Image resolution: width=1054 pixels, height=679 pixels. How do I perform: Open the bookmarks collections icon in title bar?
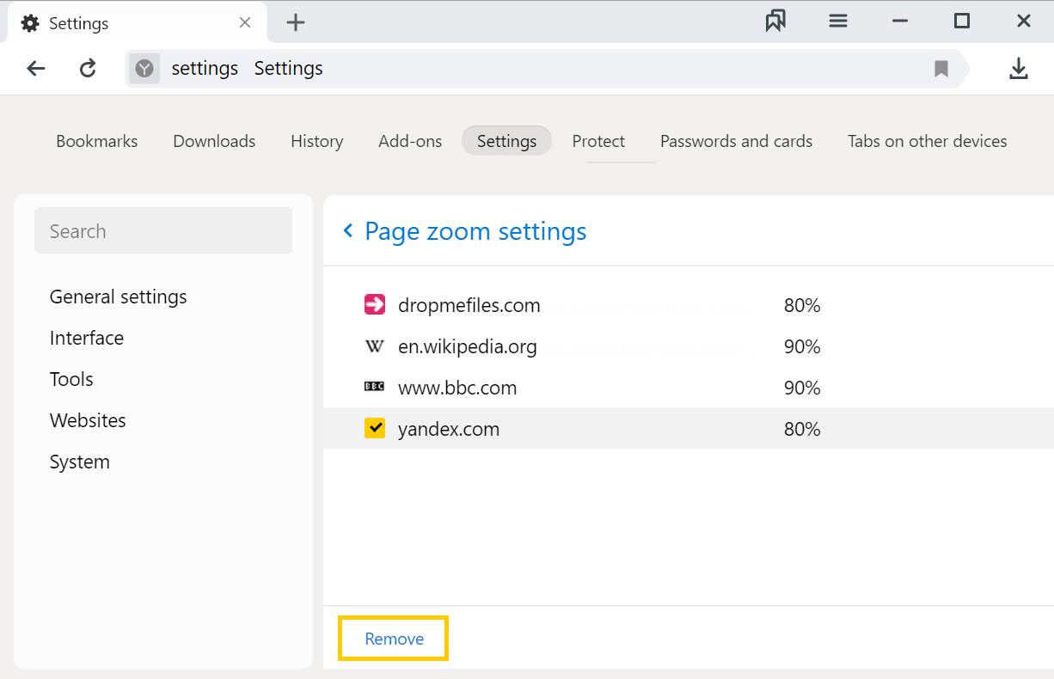tap(775, 21)
